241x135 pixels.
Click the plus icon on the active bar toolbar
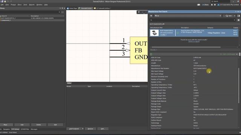click(143, 12)
